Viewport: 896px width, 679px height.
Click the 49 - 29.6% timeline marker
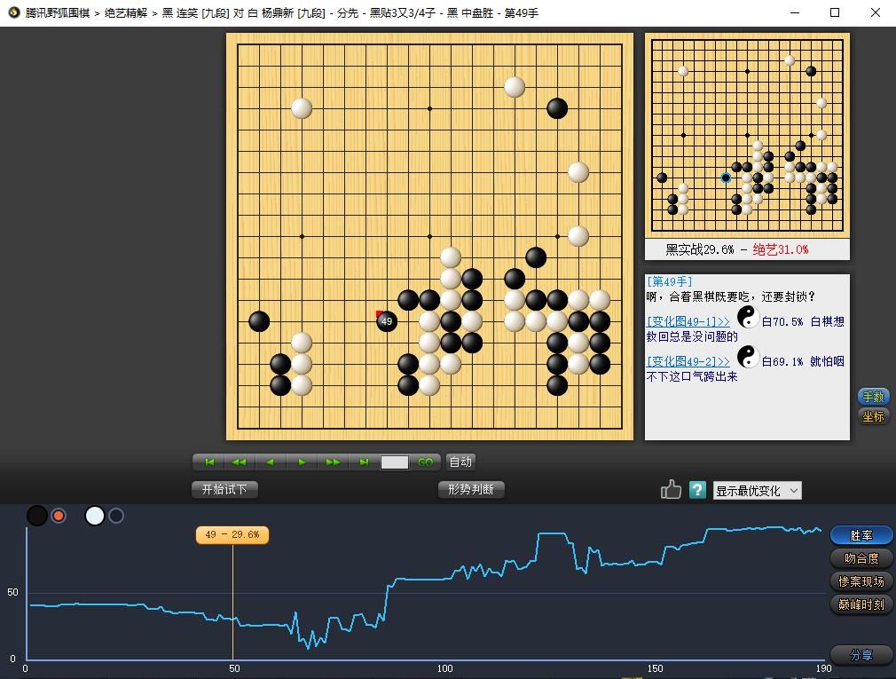pos(232,534)
